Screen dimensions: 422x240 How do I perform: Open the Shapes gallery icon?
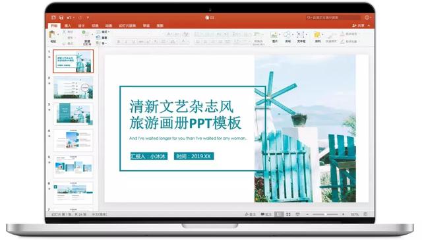click(287, 35)
